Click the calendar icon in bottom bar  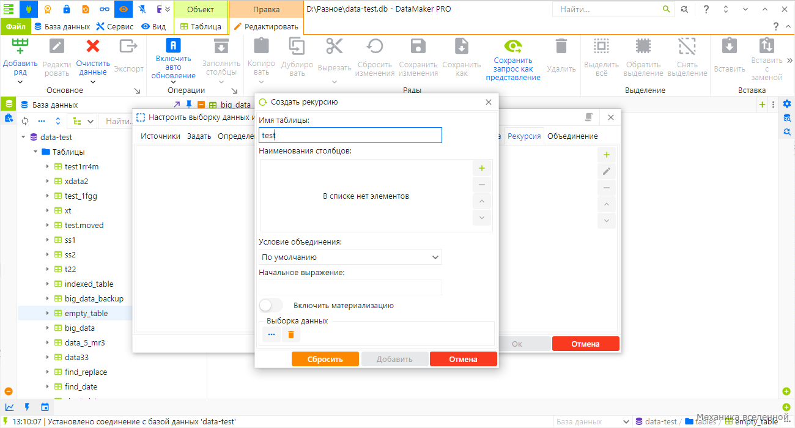[45, 407]
